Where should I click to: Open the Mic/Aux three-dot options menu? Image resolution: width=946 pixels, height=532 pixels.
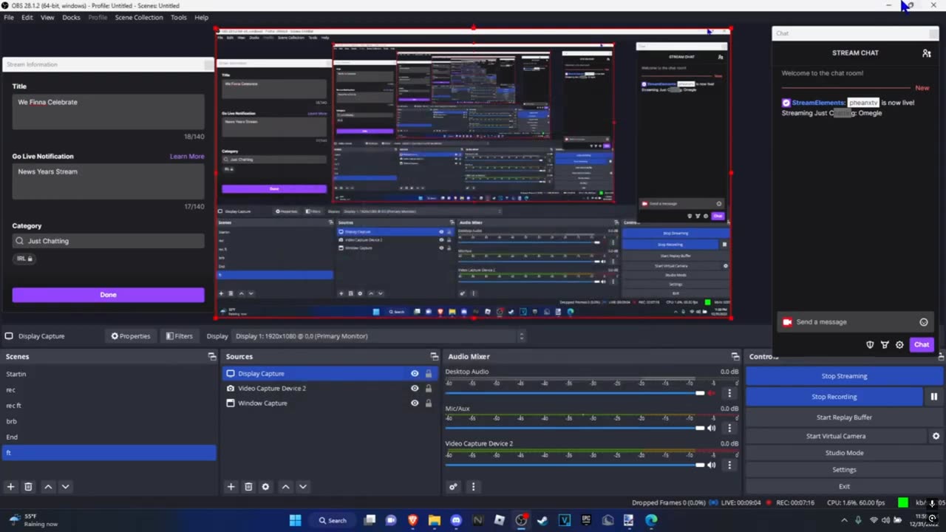[729, 428]
